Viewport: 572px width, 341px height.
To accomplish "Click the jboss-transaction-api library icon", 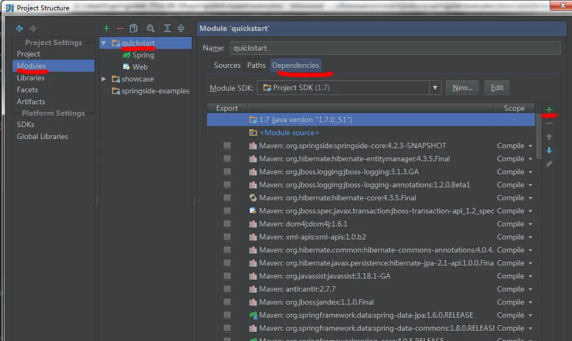I will [253, 211].
